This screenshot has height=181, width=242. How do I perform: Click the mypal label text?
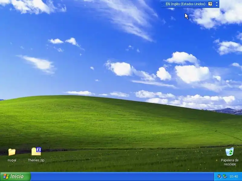[x=12, y=160]
